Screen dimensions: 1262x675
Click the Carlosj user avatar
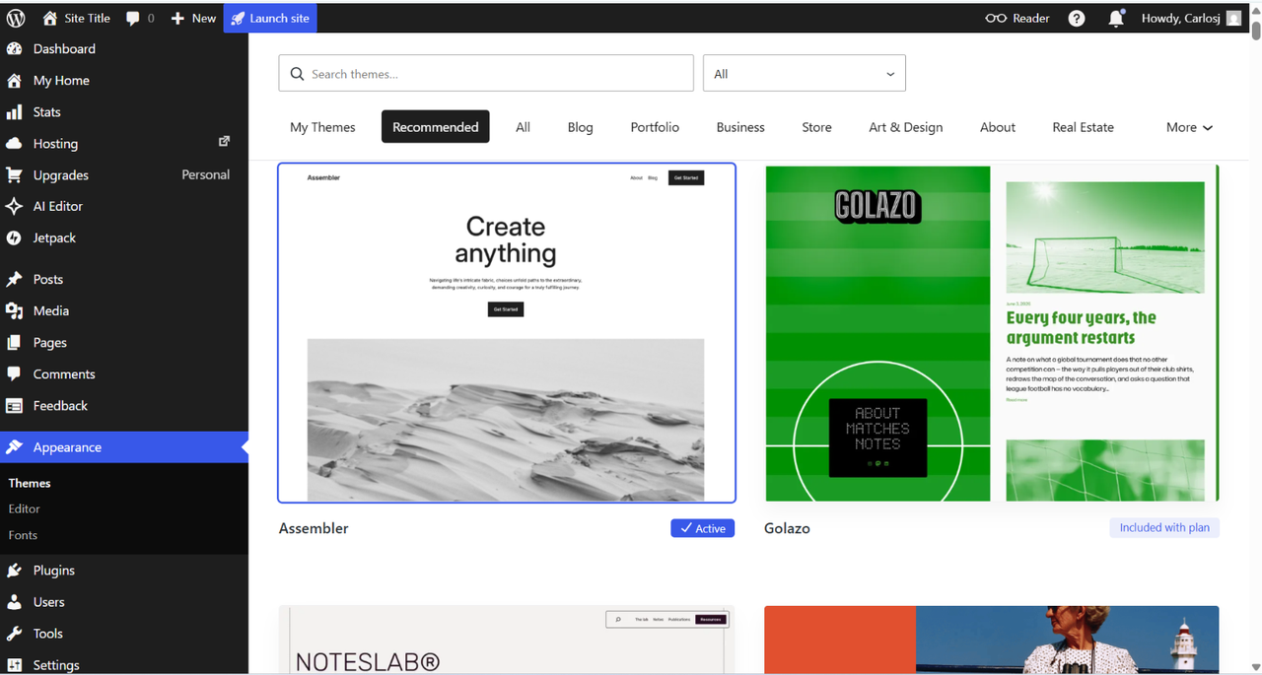pos(1234,18)
